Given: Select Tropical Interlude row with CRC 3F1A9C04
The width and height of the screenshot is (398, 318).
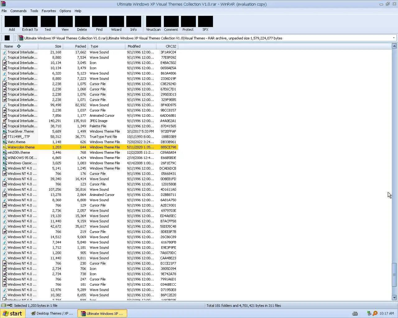Looking at the screenshot, I should click(90, 52).
